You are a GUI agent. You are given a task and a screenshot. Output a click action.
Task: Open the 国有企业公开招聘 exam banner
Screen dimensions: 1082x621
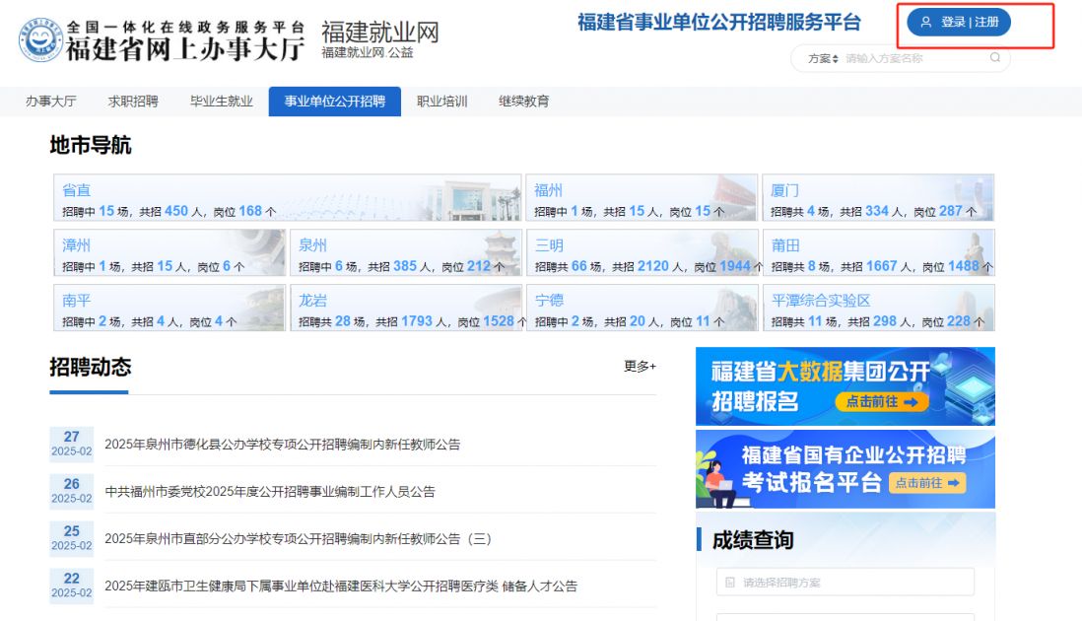[845, 469]
